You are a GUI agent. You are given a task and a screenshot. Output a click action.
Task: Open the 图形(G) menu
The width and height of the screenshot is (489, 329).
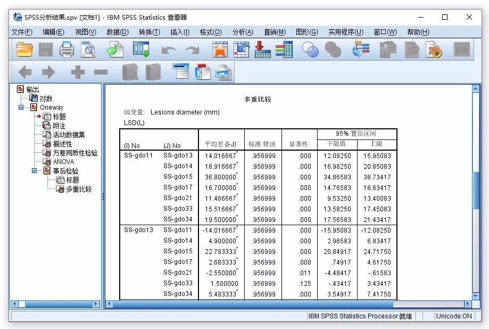(306, 32)
